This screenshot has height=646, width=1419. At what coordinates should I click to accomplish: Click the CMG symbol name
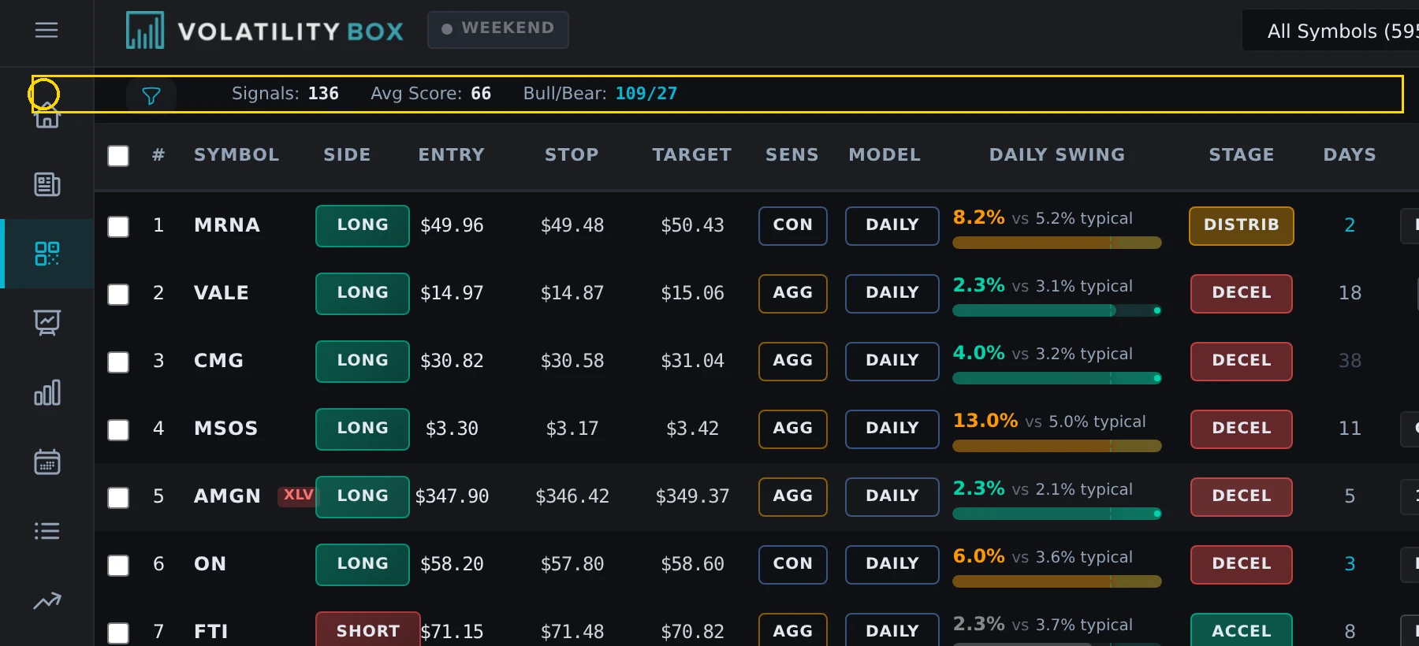[219, 361]
